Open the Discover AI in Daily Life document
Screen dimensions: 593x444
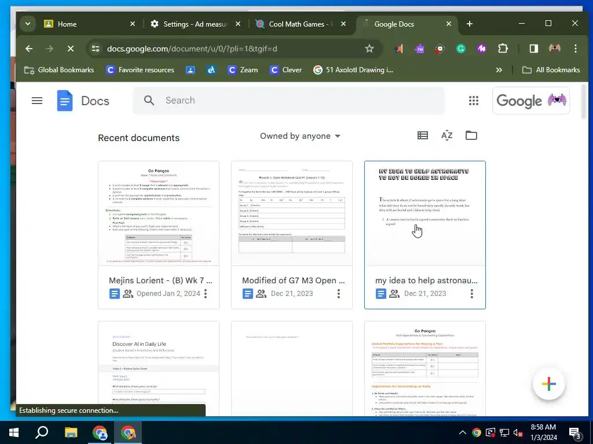[x=159, y=369]
